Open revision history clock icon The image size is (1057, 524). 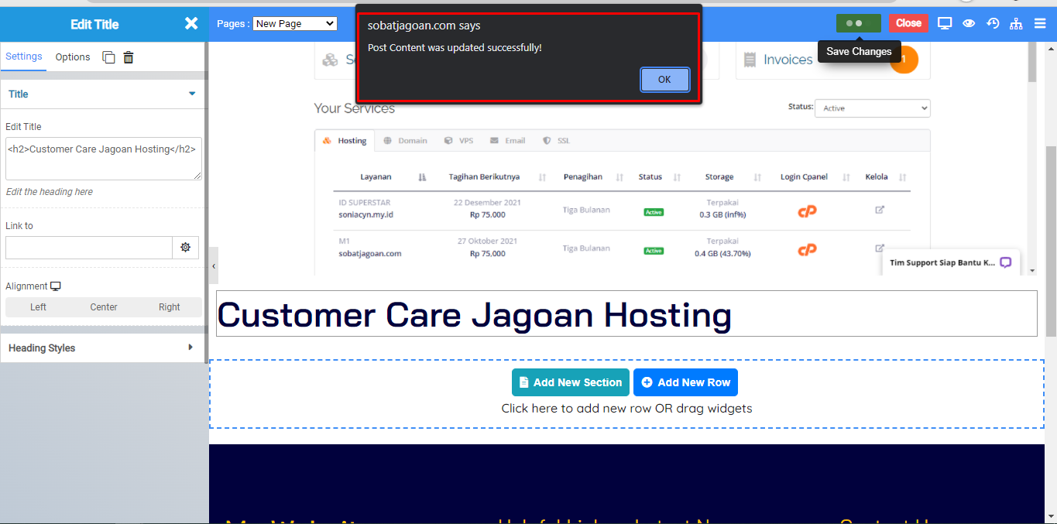(993, 23)
